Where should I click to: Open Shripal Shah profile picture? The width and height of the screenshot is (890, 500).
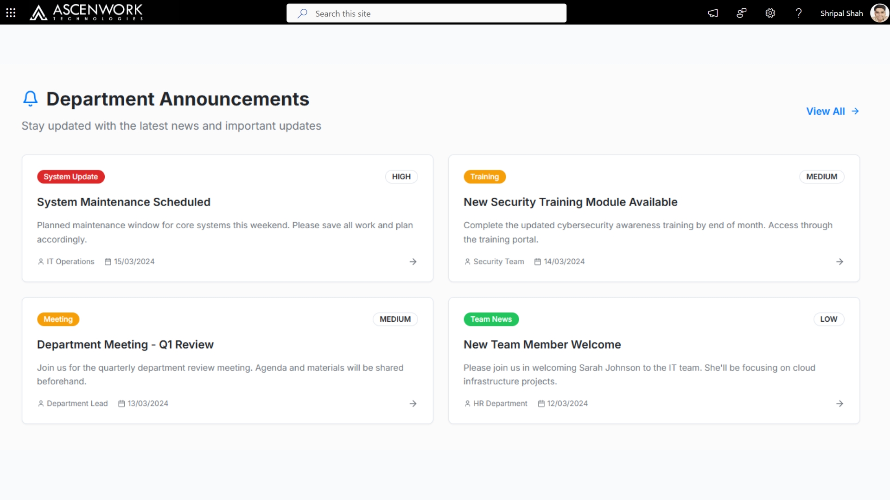click(x=879, y=13)
